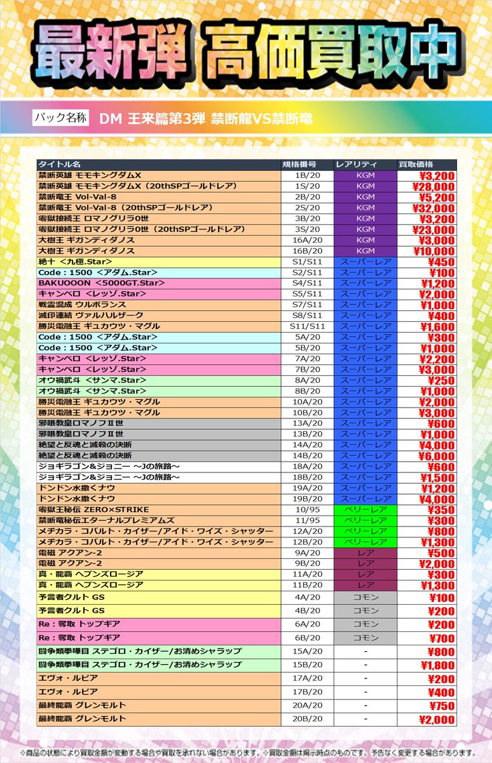
Task: Select the ¥5,200 price cell
Action: (427, 196)
